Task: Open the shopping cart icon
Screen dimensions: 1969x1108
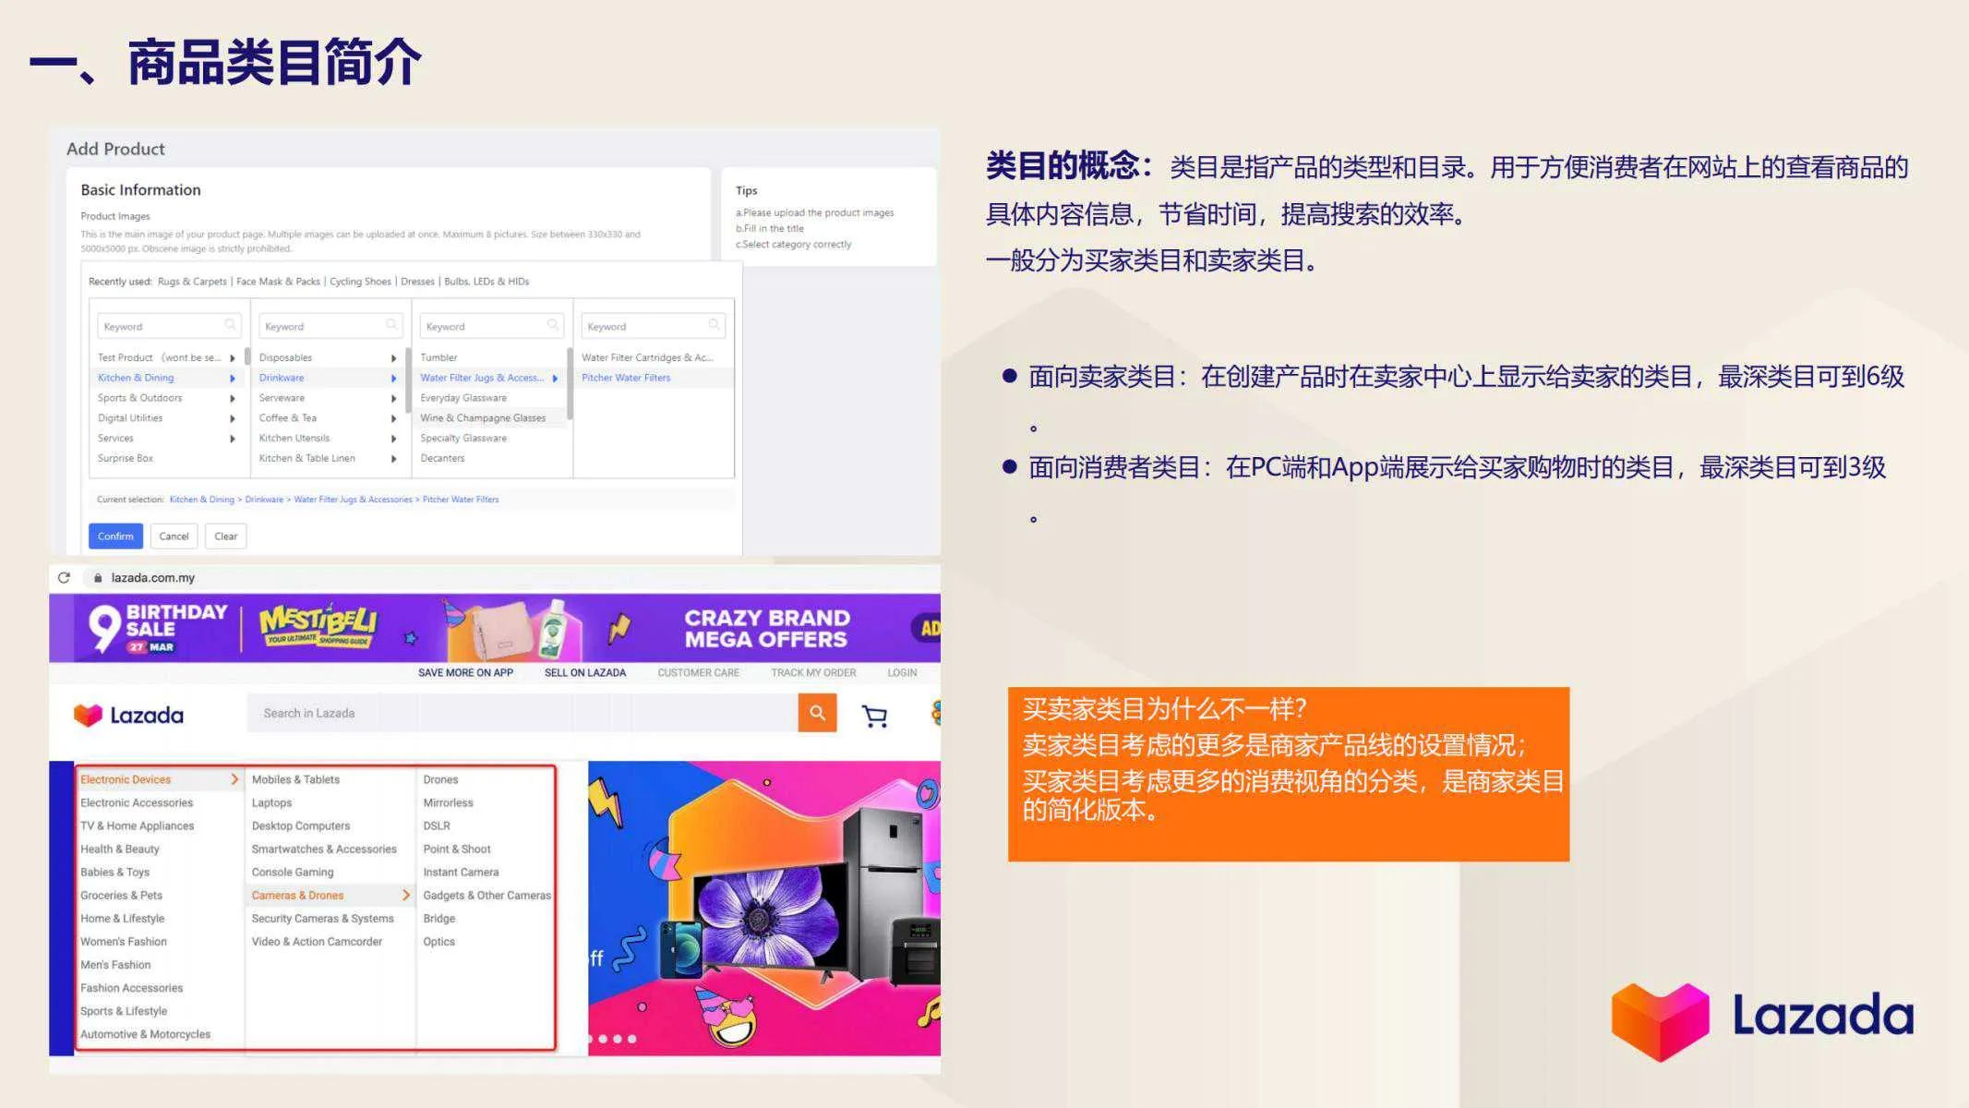Action: coord(874,715)
